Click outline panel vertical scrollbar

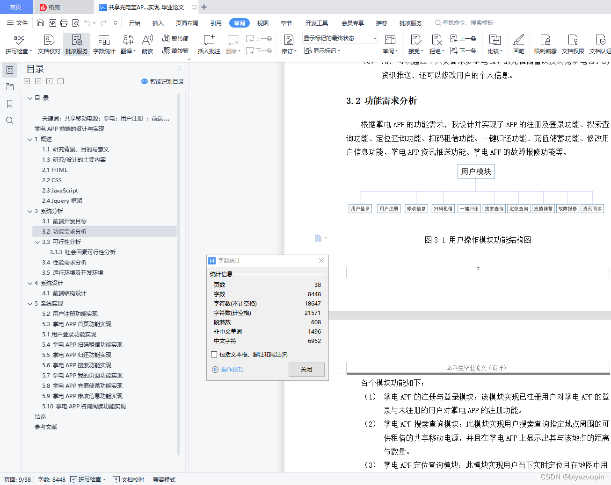[x=178, y=275]
